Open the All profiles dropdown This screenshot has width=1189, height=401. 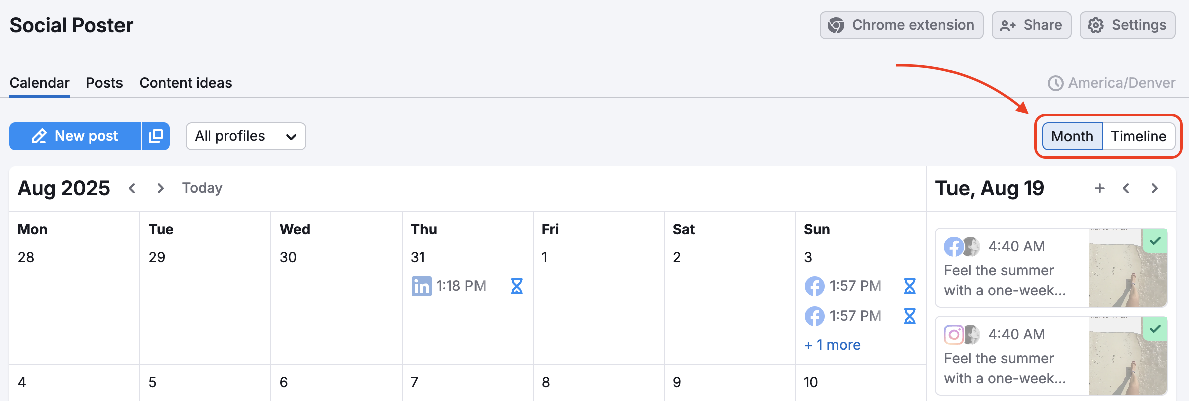(x=245, y=136)
